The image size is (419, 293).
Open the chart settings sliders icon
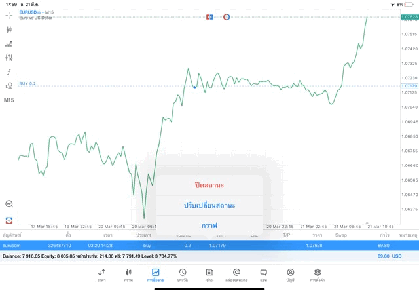(x=9, y=58)
